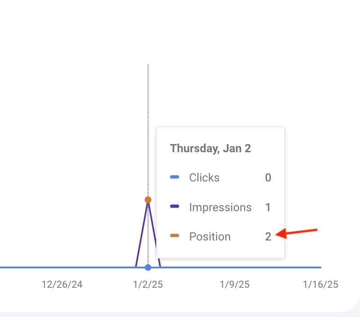Click the purple Impressions spike line
This screenshot has width=360, height=317.
tap(142, 233)
